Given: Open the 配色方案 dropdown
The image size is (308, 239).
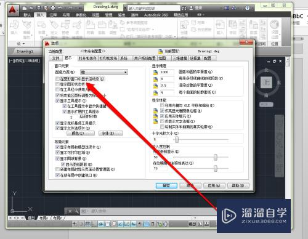Looking at the screenshot, I should (104, 72).
